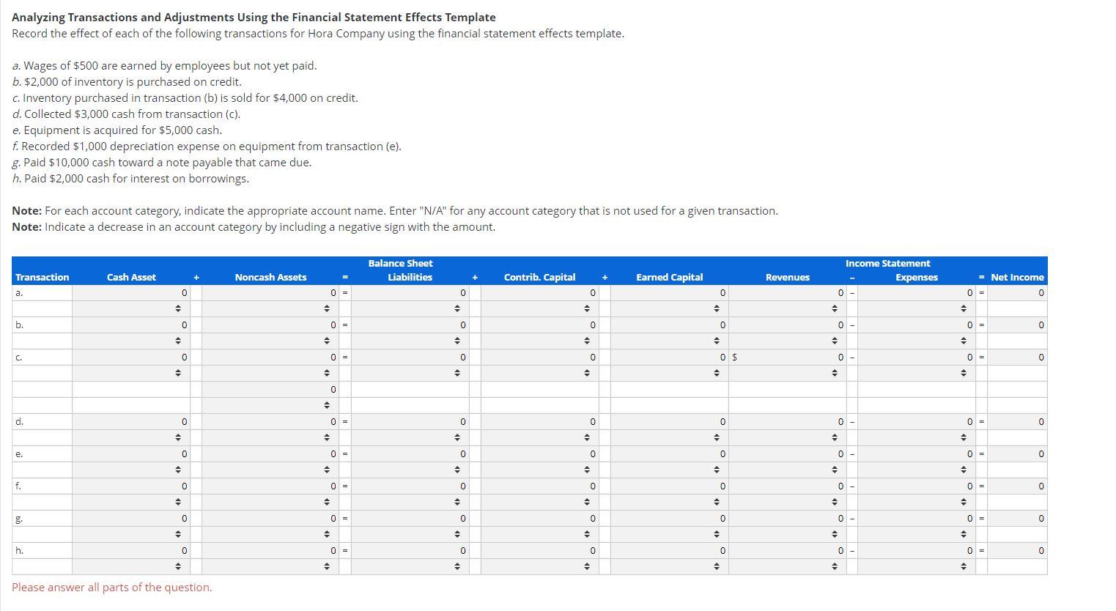Open the Revenues account dropdown for transaction c
The image size is (1116, 611).
coord(835,373)
